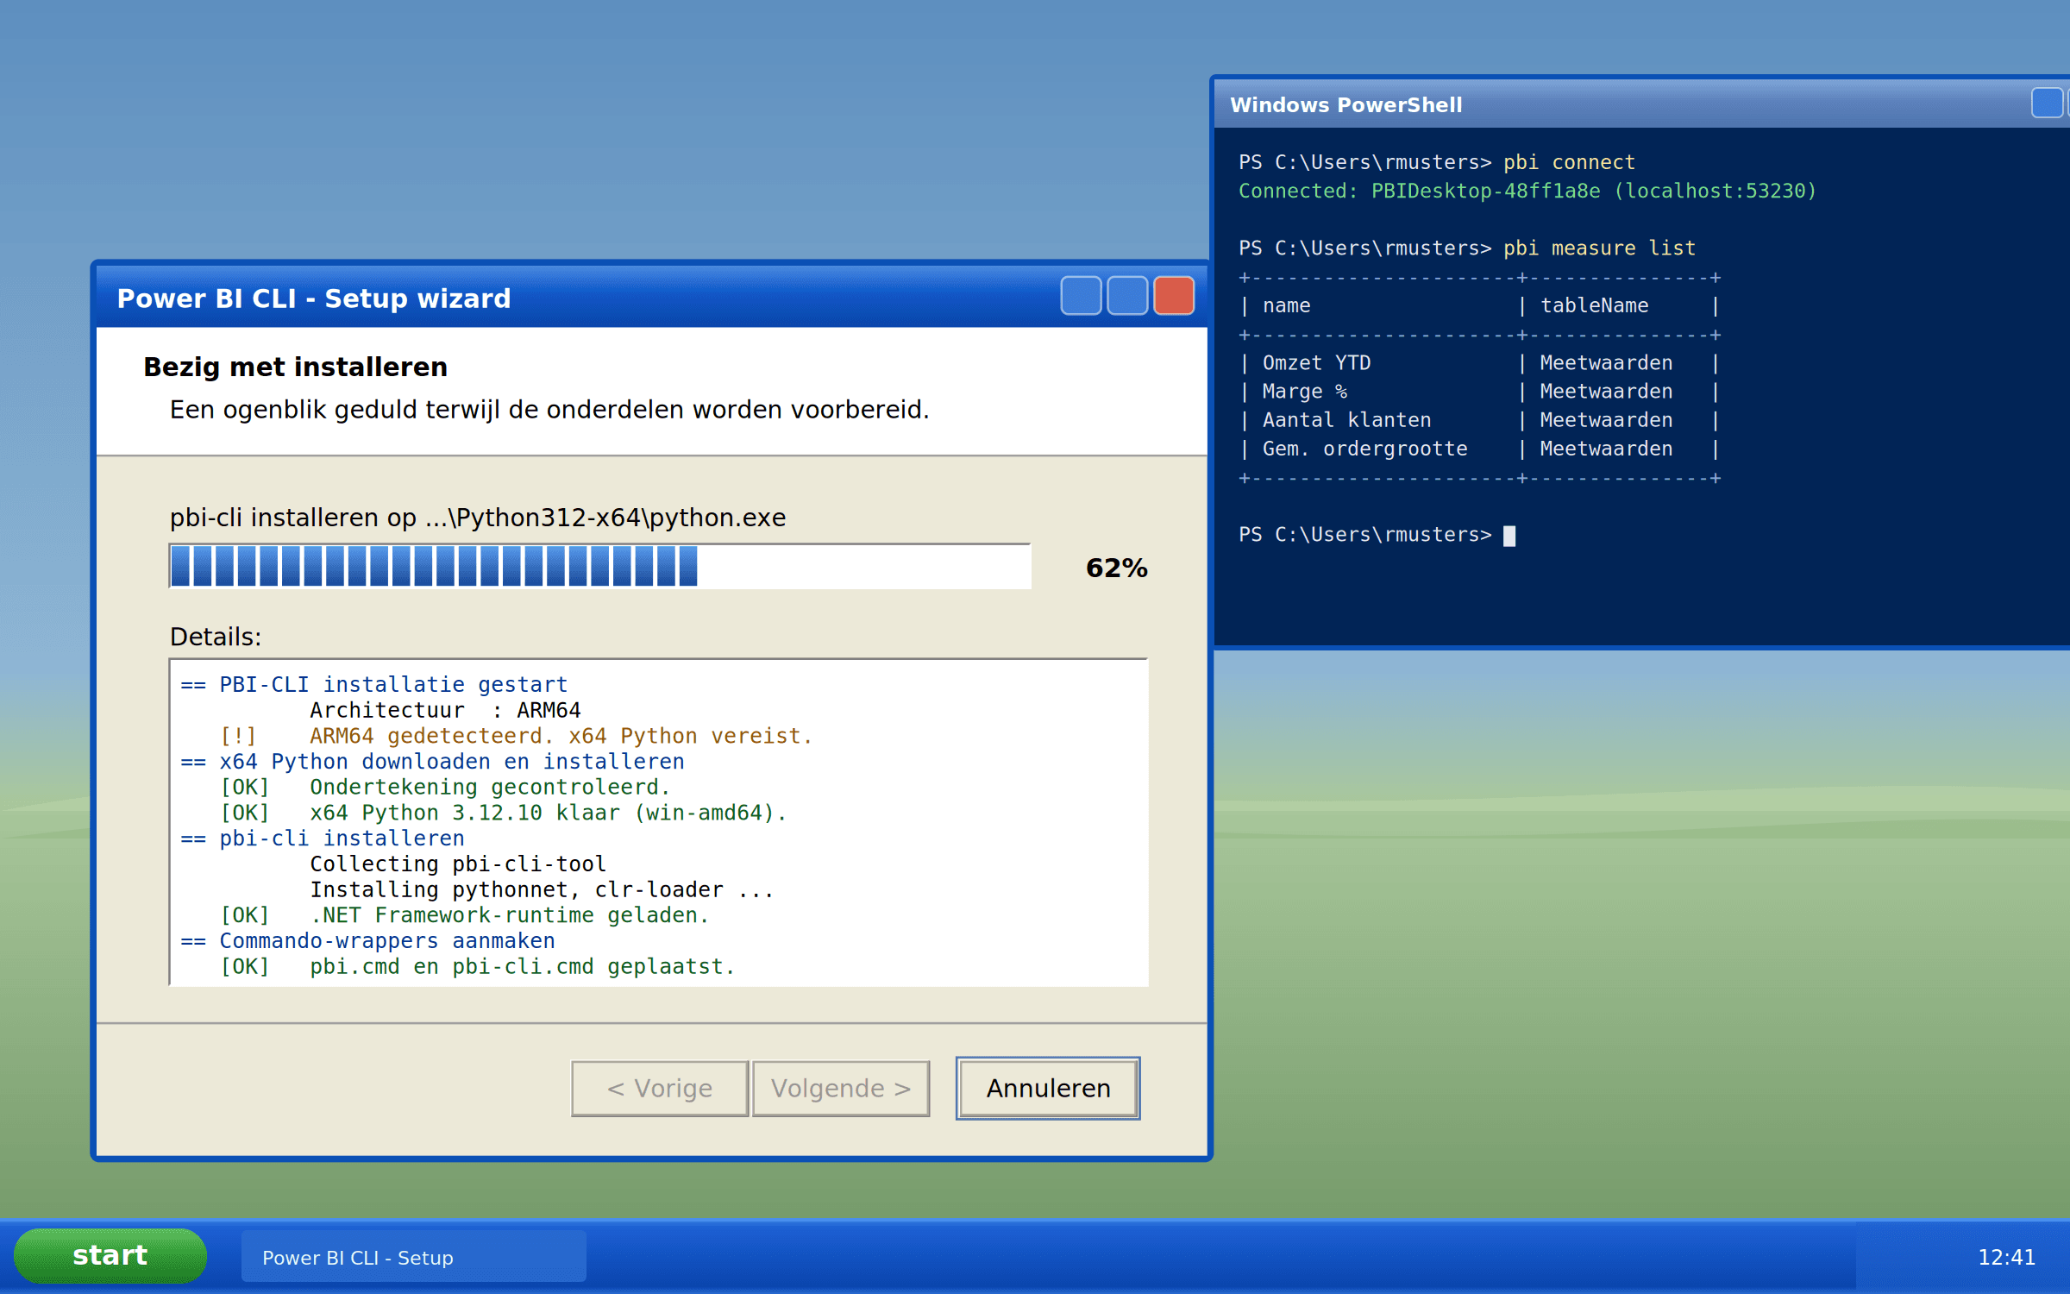Click the Annuleren button
This screenshot has width=2070, height=1294.
(1048, 1088)
